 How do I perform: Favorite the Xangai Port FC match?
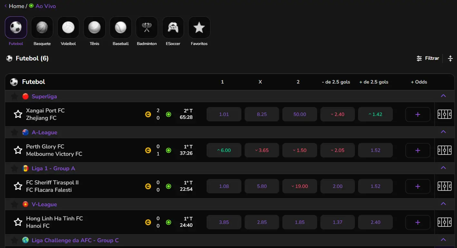tap(18, 114)
